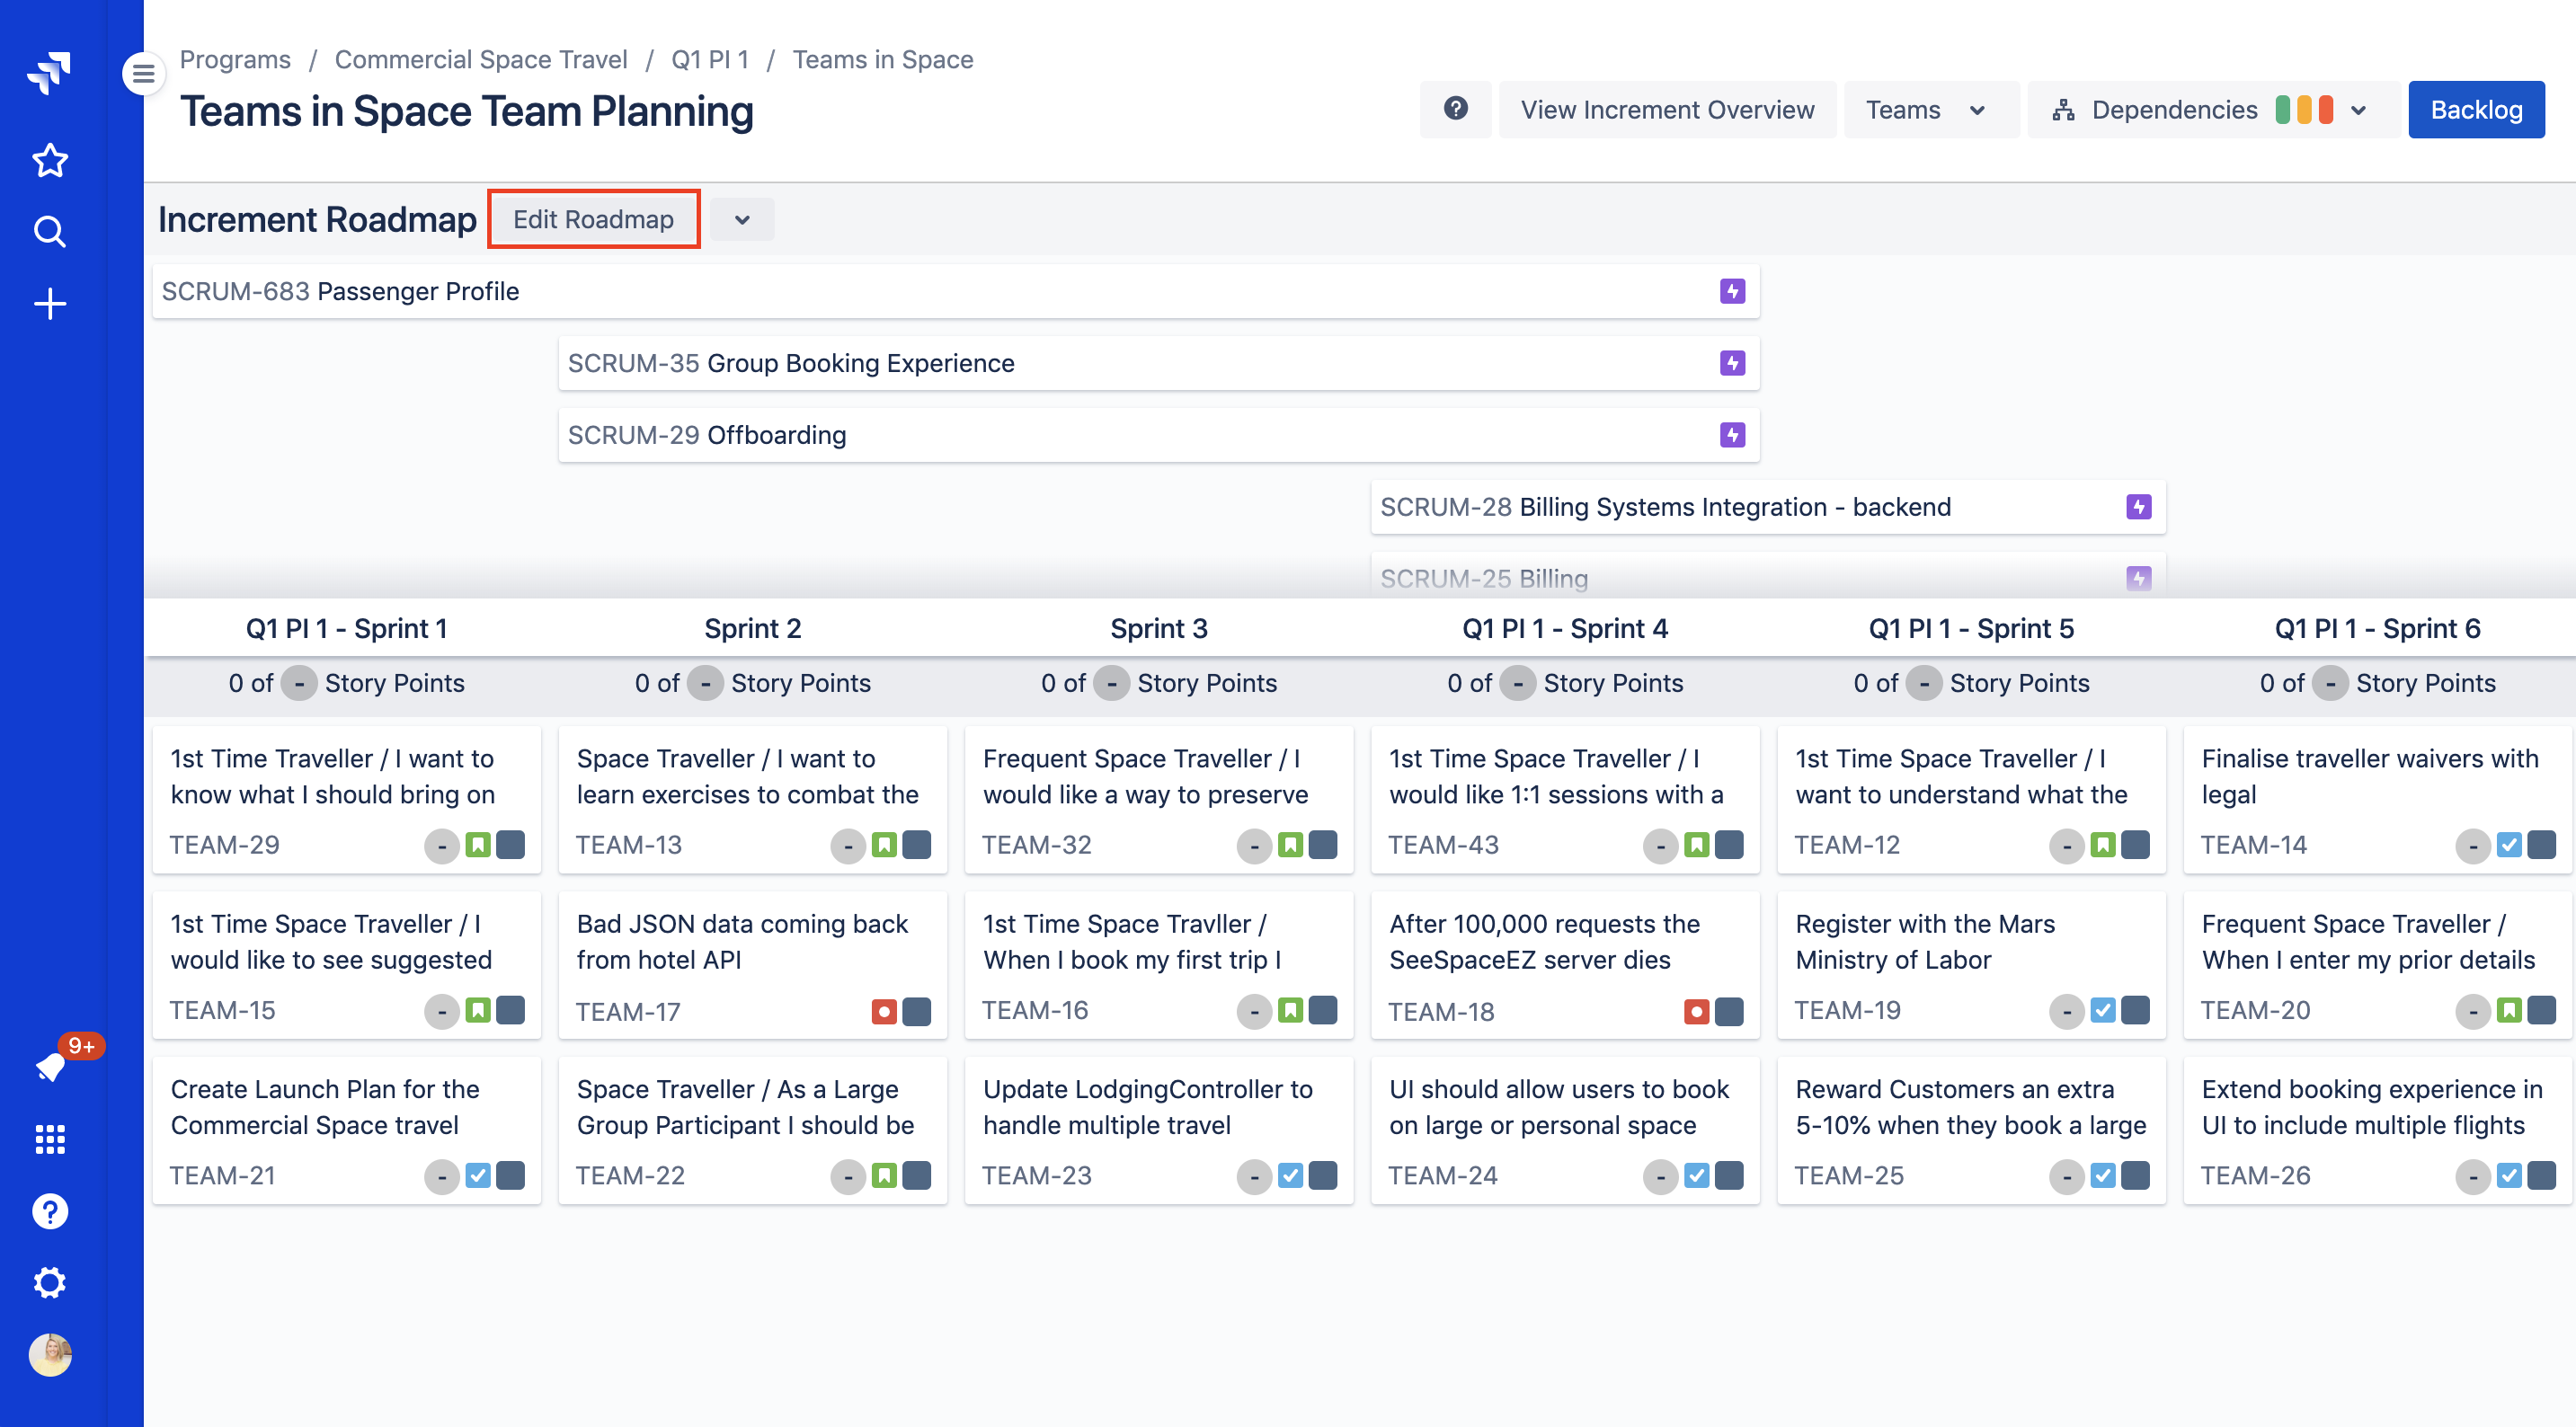The width and height of the screenshot is (2576, 1427).
Task: Click the green dependency status swatch
Action: (x=2282, y=109)
